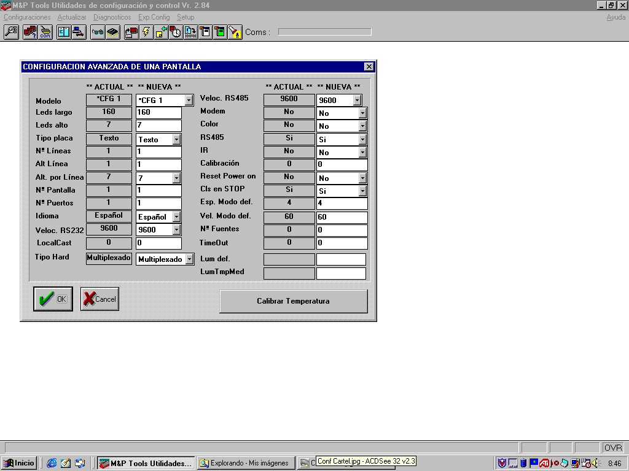The height and width of the screenshot is (471, 629).
Task: Open the Tipo Hard Multiplexado dropdown
Action: pos(189,259)
